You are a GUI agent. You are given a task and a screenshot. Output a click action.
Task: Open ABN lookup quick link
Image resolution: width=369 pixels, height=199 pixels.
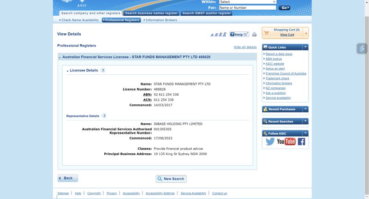click(274, 59)
